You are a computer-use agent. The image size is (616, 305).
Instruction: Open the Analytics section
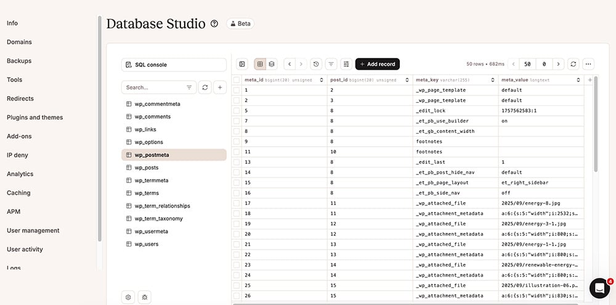tap(20, 174)
